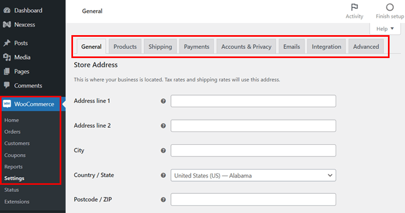Open the Country / State dropdown
405x213 pixels.
[x=253, y=175]
